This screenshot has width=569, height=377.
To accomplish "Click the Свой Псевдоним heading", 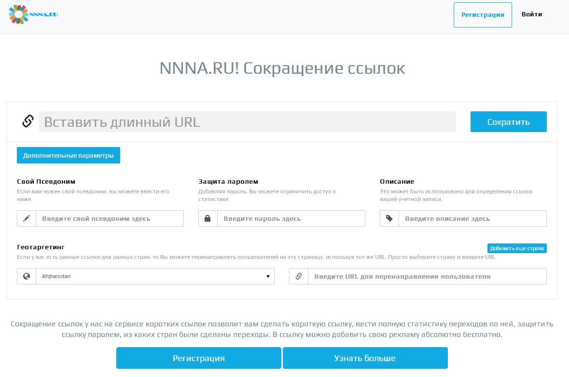I will [46, 181].
